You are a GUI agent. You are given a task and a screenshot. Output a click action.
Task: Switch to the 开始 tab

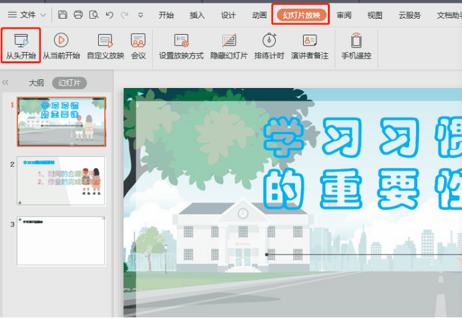point(166,15)
